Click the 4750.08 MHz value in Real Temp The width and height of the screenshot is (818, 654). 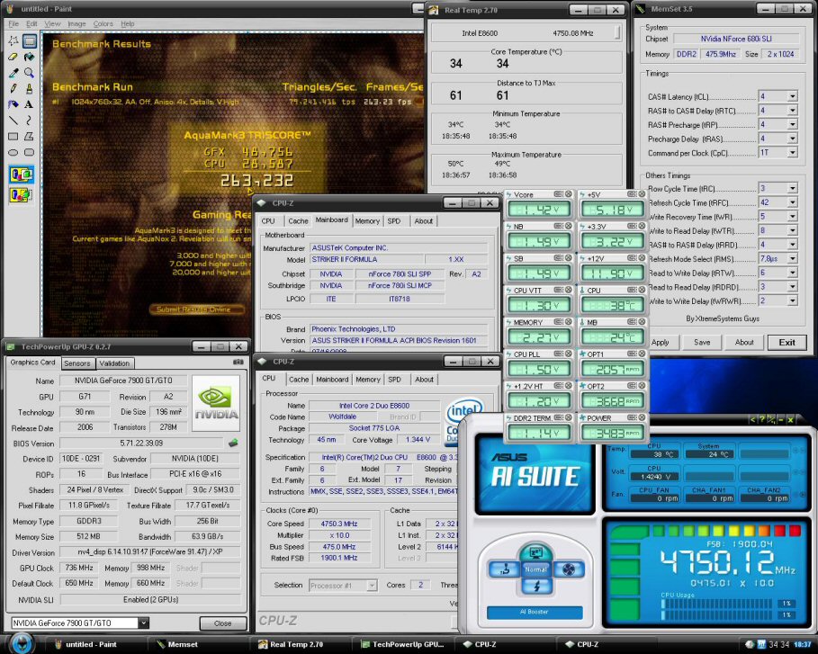tap(573, 33)
